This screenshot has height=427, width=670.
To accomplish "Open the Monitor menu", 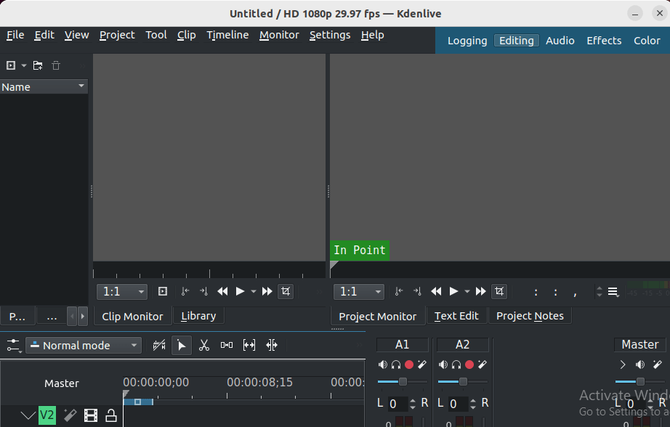I will pos(279,35).
